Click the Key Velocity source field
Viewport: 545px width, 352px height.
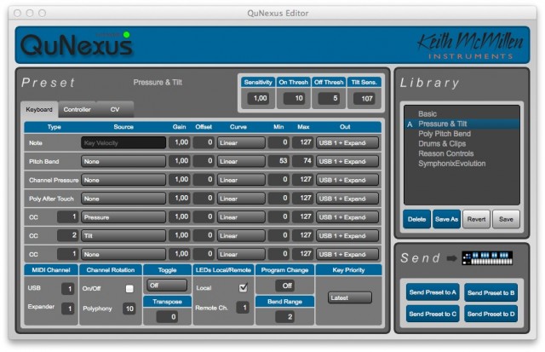123,142
